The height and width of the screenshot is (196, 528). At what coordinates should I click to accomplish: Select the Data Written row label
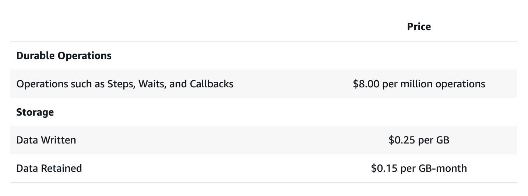pos(46,140)
